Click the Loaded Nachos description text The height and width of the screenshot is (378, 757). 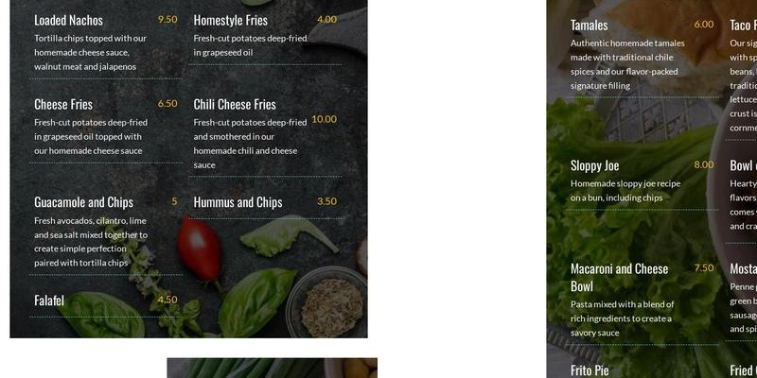click(90, 53)
